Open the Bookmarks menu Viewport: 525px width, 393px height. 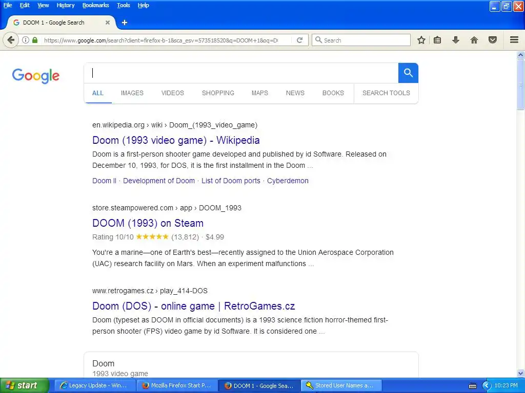[x=96, y=5]
